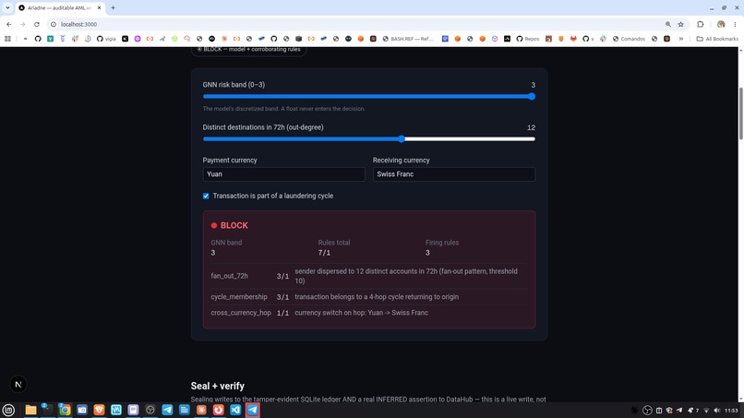Viewport: 744px width, 418px height.
Task: Adjust the Distinct destinations in 72h slider
Action: [368, 139]
